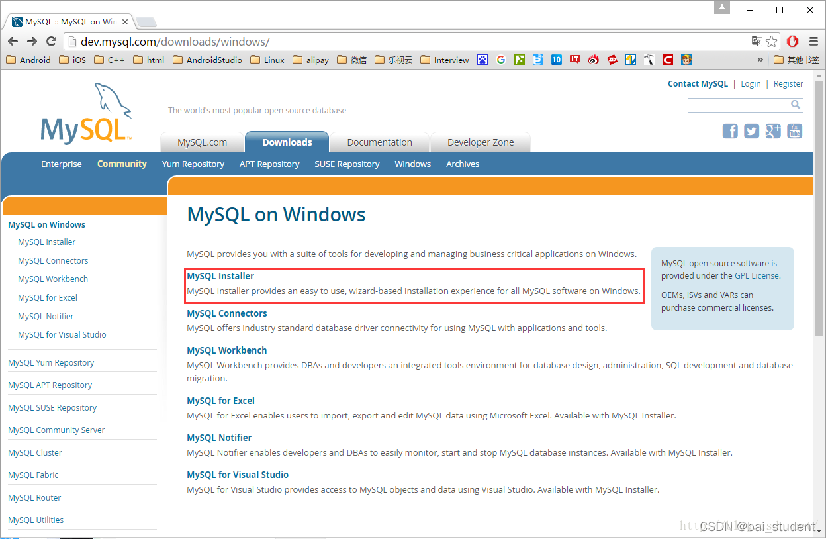This screenshot has width=826, height=539.
Task: Open the GPL License link
Action: click(x=757, y=276)
